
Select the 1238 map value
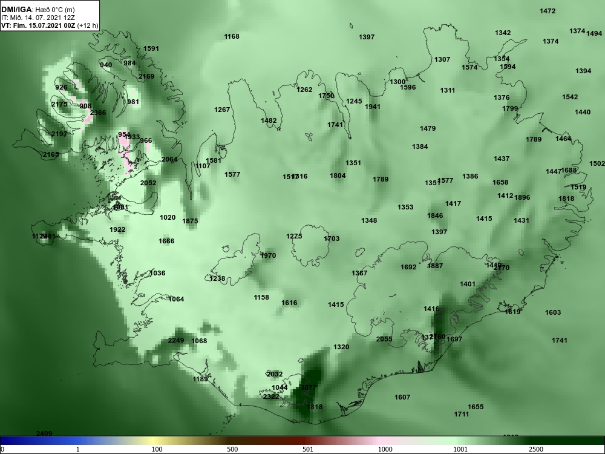click(217, 278)
